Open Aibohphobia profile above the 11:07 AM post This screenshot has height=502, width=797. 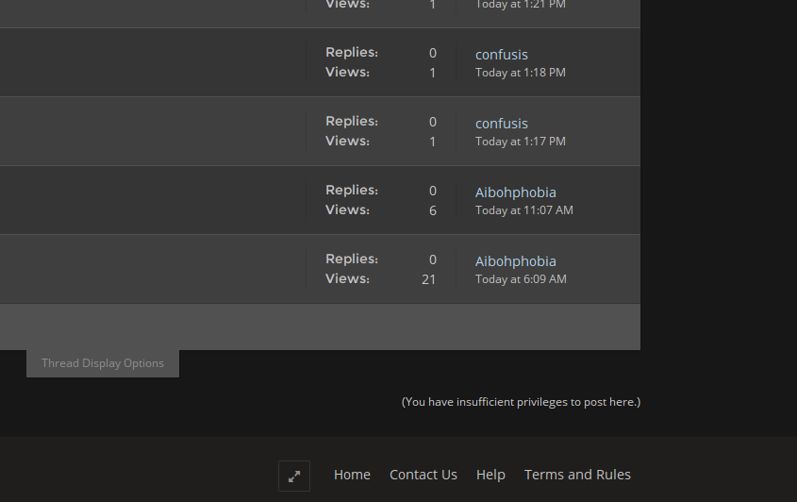[x=515, y=192]
